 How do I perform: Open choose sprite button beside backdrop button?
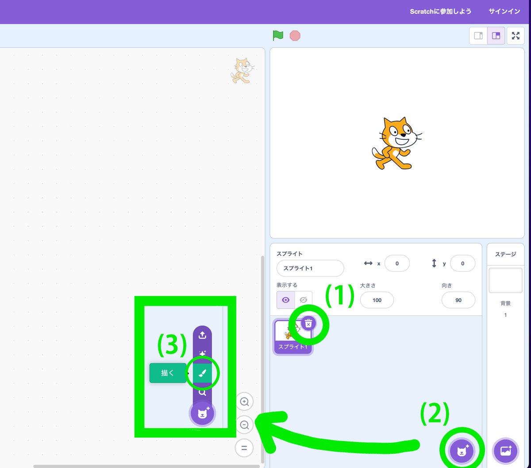click(x=462, y=451)
